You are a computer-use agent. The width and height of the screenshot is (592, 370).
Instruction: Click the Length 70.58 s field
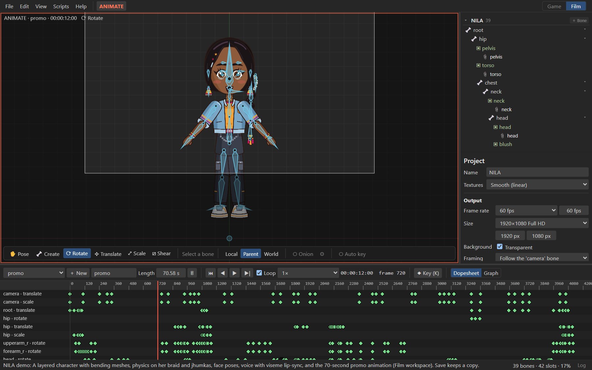click(x=171, y=273)
